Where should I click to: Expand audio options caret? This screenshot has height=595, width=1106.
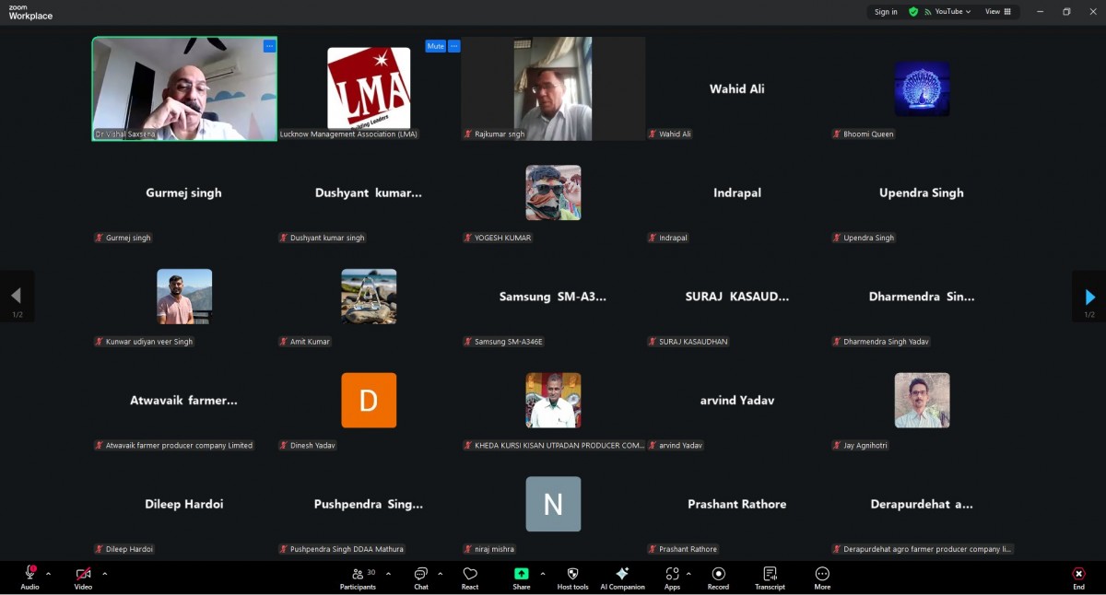[x=49, y=573]
